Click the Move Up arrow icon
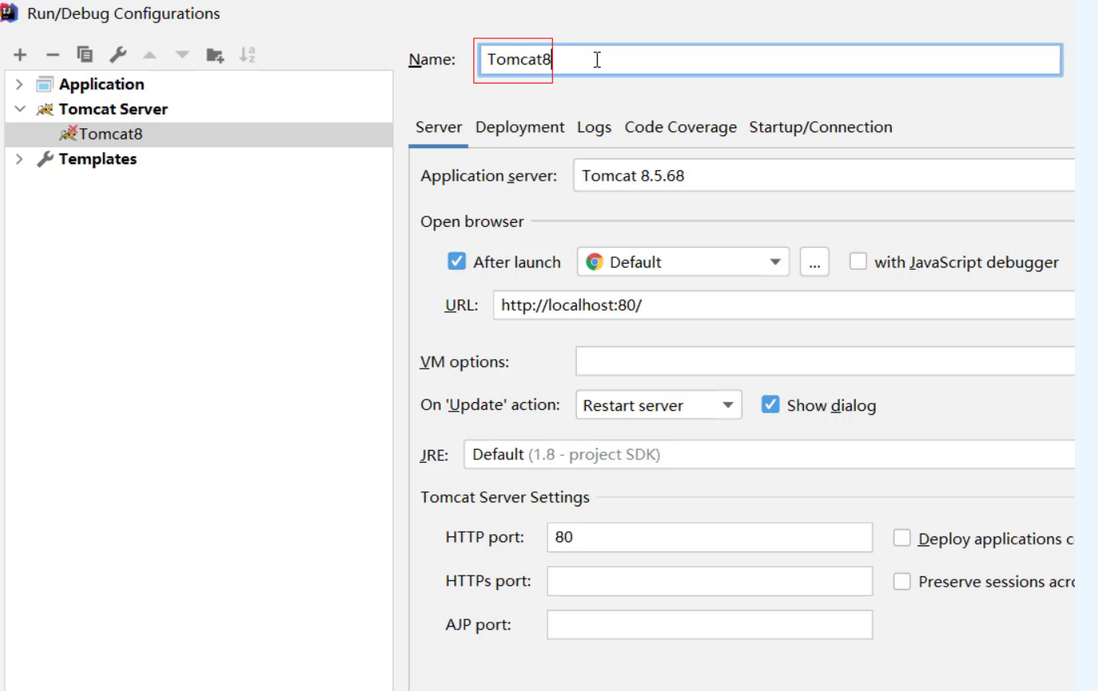 150,55
